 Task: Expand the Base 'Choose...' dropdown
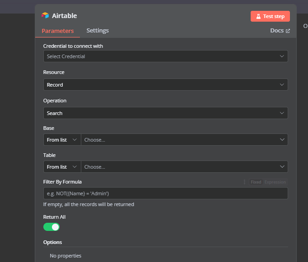click(x=184, y=140)
